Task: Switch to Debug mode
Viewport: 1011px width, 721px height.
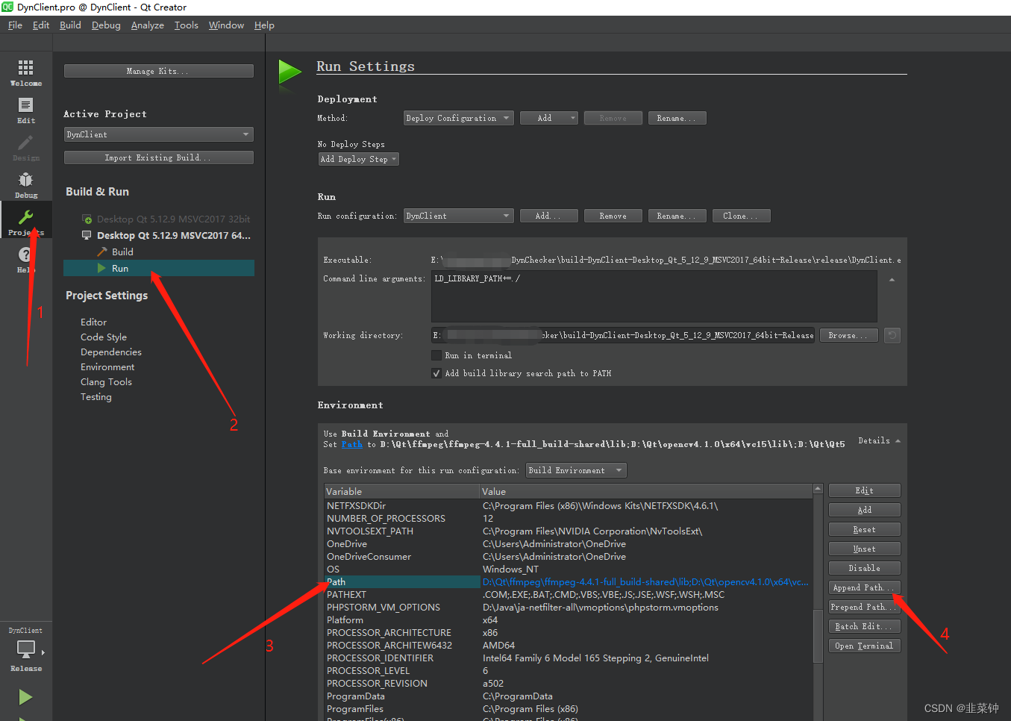Action: [25, 185]
